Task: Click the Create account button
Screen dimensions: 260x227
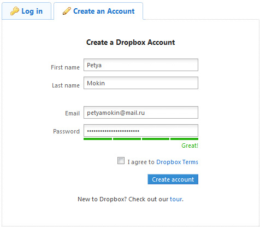Action: click(x=173, y=179)
